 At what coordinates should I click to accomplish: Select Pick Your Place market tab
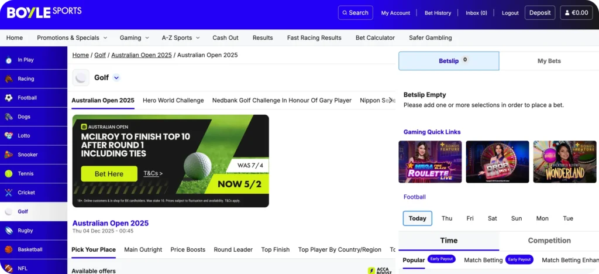click(x=94, y=249)
